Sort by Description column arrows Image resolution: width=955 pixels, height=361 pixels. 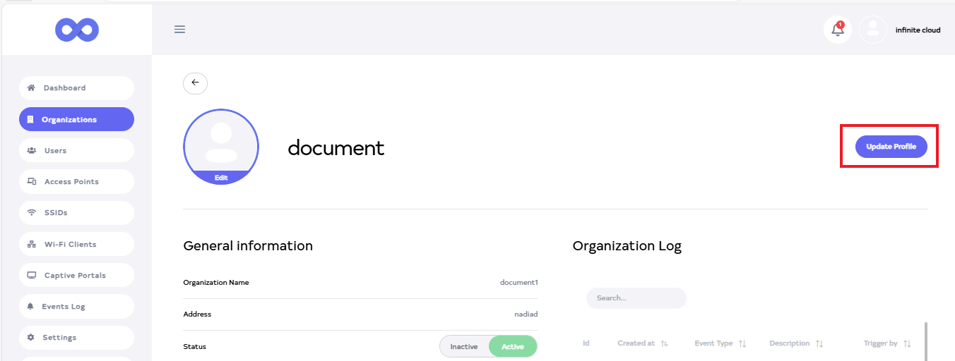click(819, 343)
